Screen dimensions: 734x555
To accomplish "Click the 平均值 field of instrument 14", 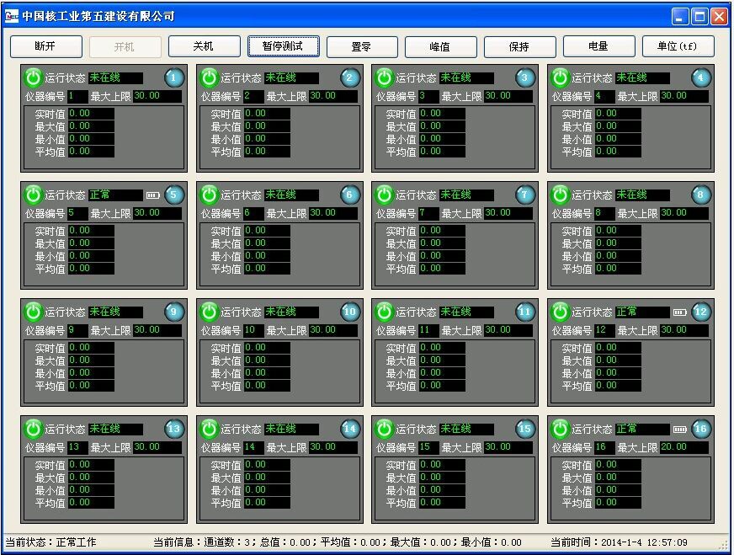I will tap(267, 503).
